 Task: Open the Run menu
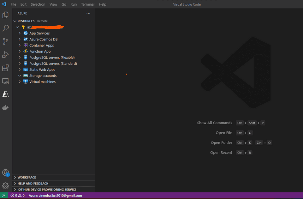point(74,4)
